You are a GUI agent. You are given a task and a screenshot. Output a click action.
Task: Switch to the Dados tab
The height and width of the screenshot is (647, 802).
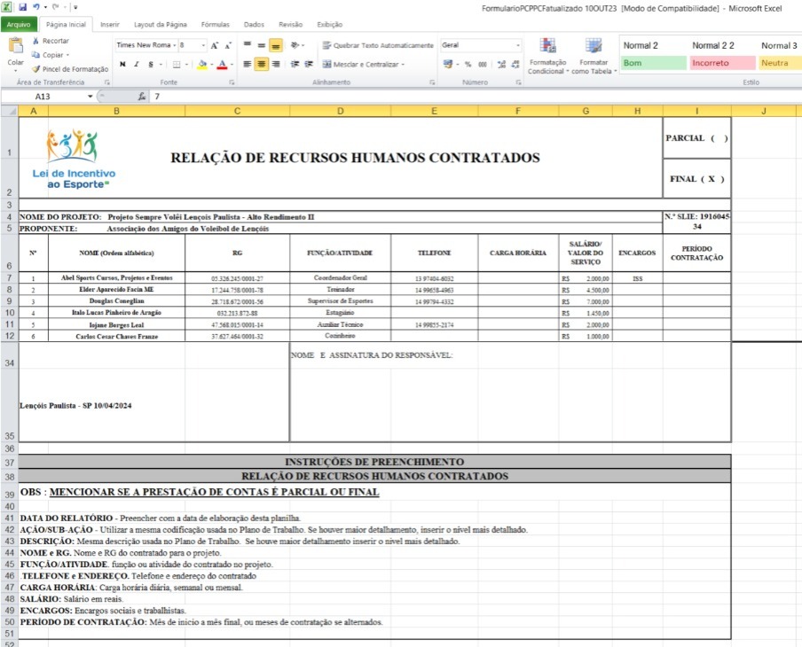254,24
